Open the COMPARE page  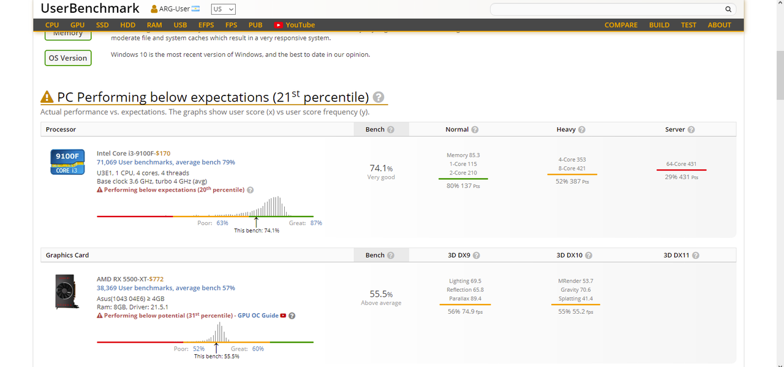(621, 25)
